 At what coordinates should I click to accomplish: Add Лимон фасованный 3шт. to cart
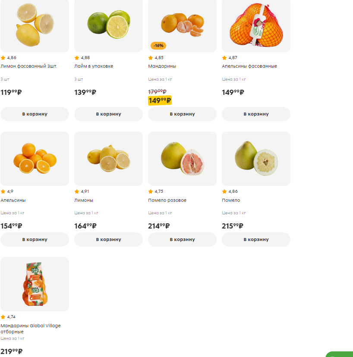[35, 114]
